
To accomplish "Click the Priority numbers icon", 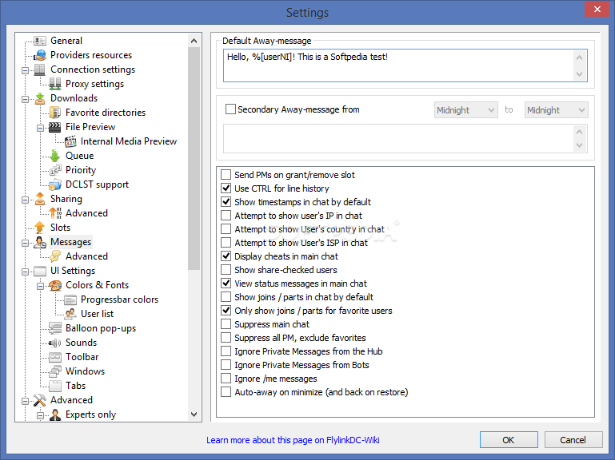I will (55, 170).
